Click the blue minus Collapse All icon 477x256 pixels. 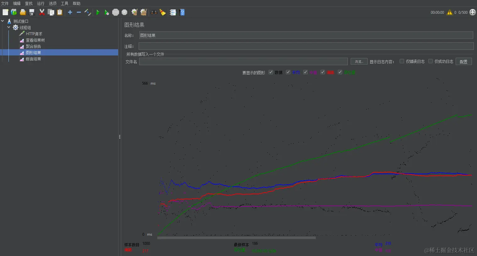[79, 12]
